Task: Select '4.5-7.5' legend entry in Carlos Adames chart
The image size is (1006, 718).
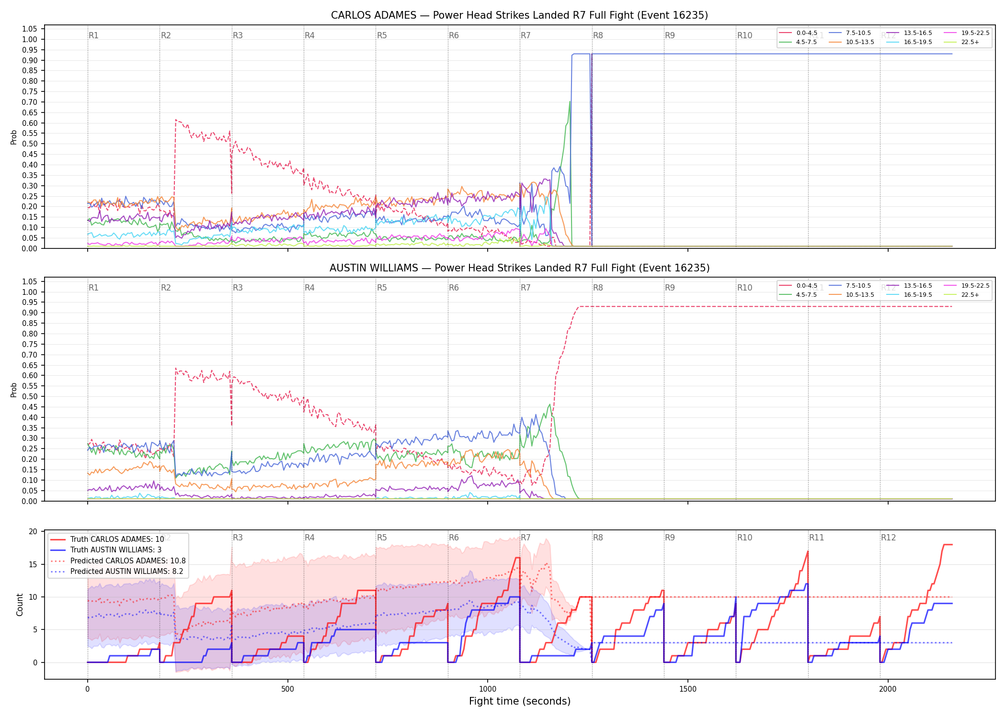Action: coord(799,42)
